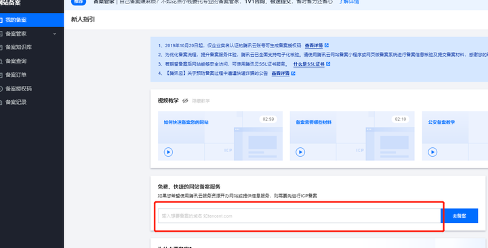Click the 备案需要哪些材料 video title

tap(313, 122)
